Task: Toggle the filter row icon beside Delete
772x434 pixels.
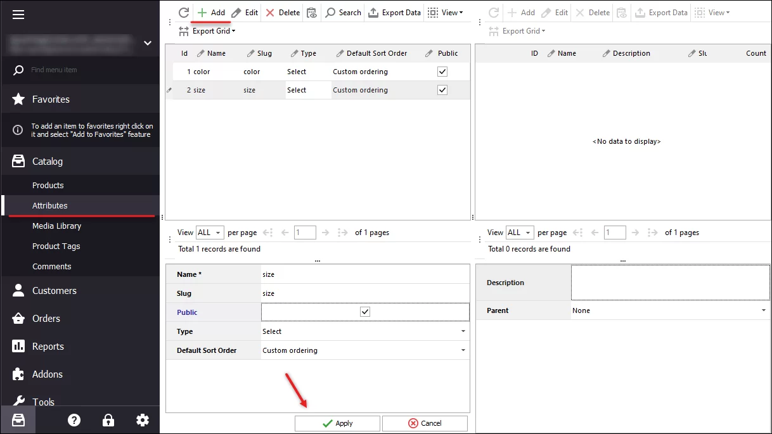Action: (311, 12)
